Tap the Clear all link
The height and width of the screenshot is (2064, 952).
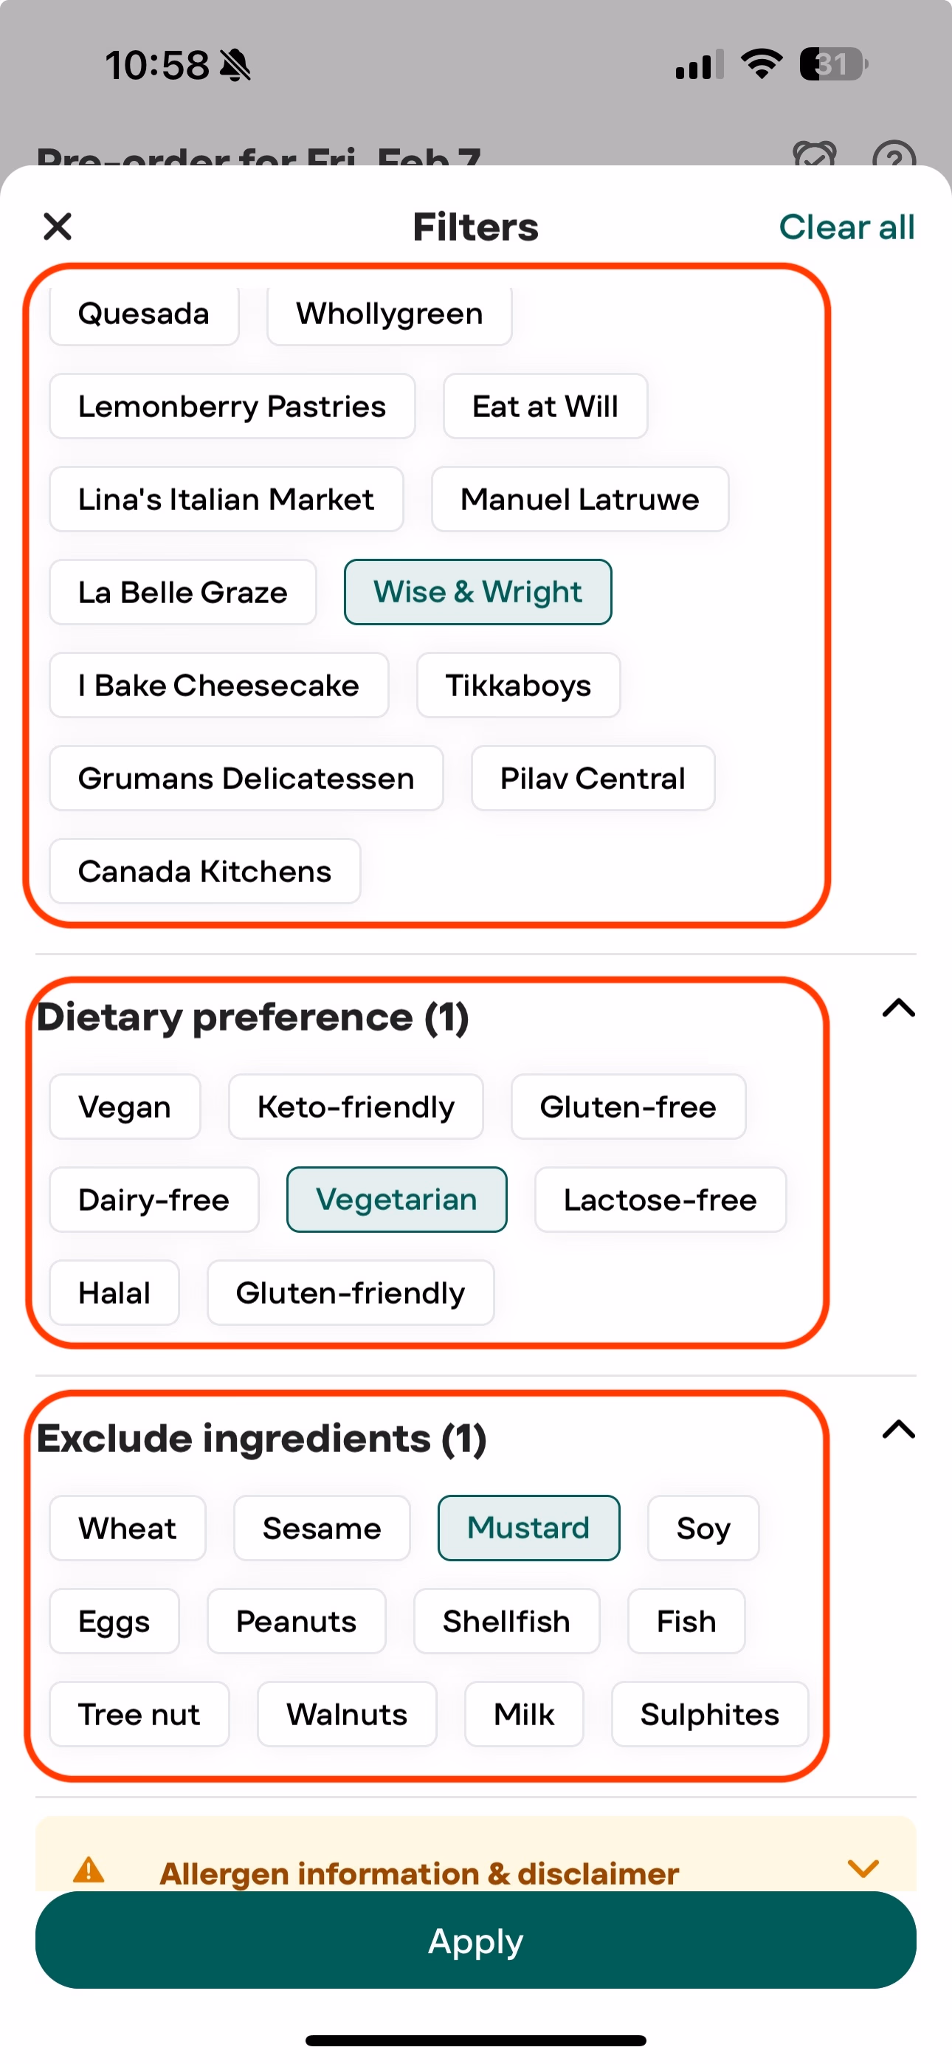[x=846, y=227]
